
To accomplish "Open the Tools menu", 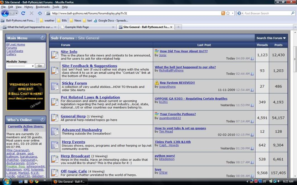I will [56, 7].
